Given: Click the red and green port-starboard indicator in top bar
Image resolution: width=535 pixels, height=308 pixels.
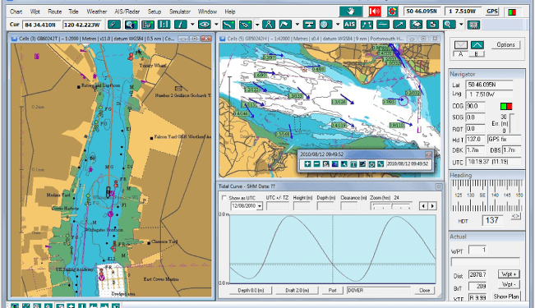Looking at the screenshot, I should point(512,12).
